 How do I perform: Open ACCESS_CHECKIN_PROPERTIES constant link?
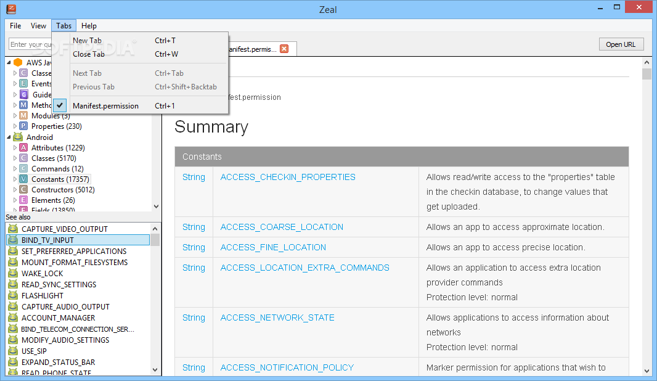click(x=288, y=177)
